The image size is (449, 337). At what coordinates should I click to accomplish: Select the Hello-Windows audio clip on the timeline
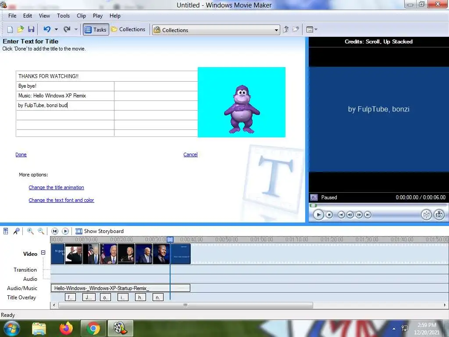click(x=121, y=288)
